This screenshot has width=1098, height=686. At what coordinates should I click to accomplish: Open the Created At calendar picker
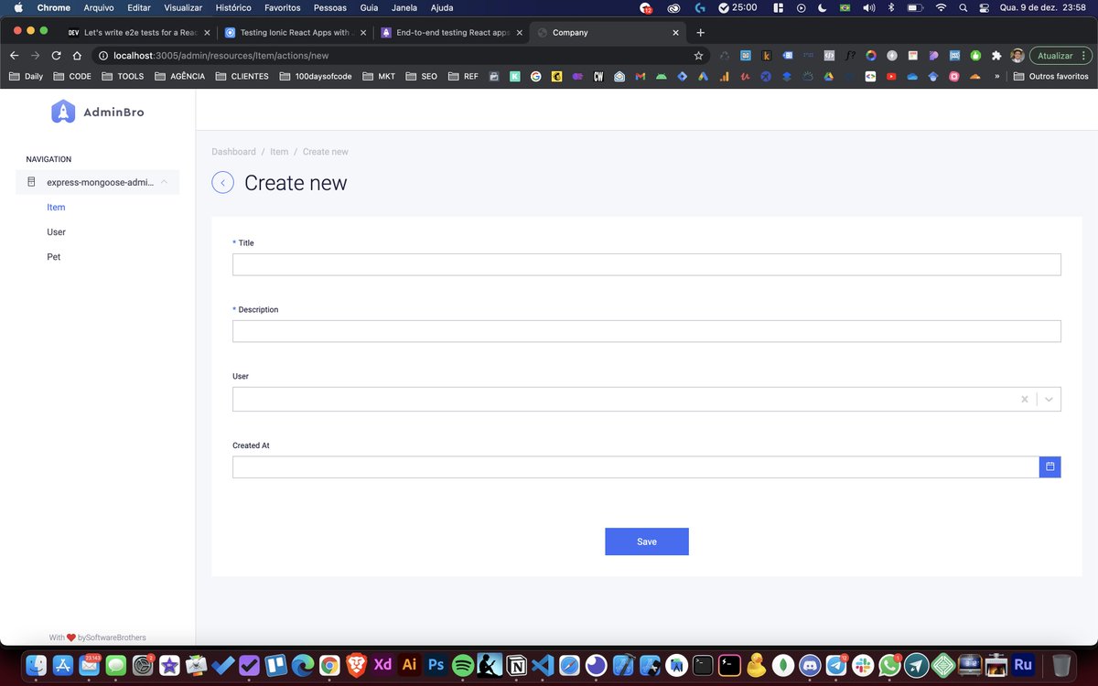[1050, 466]
